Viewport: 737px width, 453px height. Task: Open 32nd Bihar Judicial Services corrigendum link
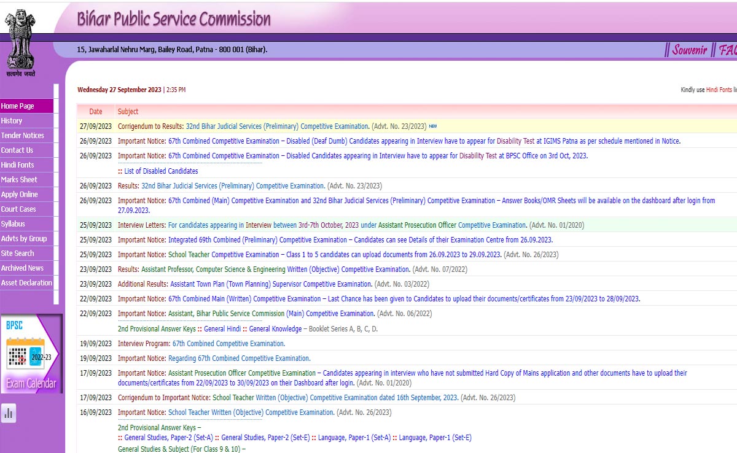pos(277,126)
